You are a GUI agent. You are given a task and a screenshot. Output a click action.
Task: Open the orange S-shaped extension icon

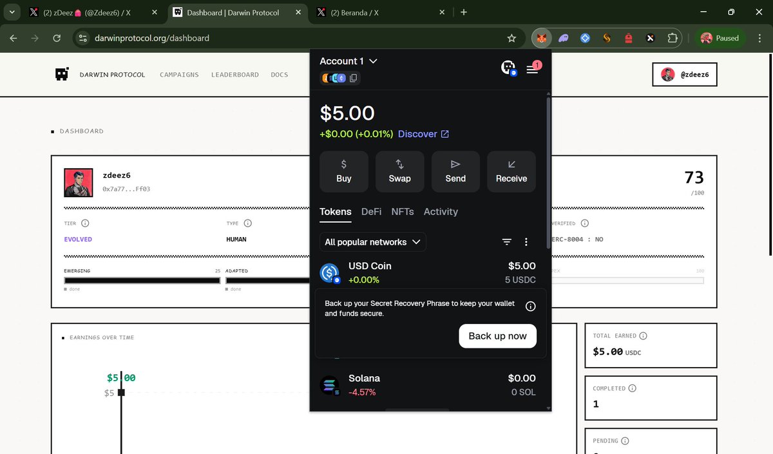point(607,38)
